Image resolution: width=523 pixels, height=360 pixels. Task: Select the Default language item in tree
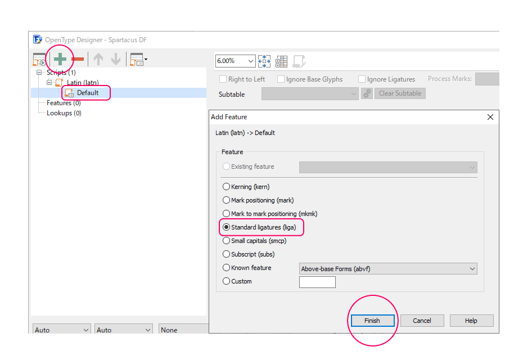point(87,93)
